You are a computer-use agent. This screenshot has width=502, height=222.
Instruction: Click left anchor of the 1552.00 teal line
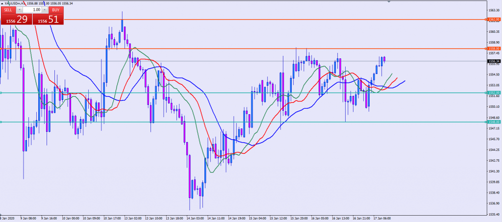1,93
